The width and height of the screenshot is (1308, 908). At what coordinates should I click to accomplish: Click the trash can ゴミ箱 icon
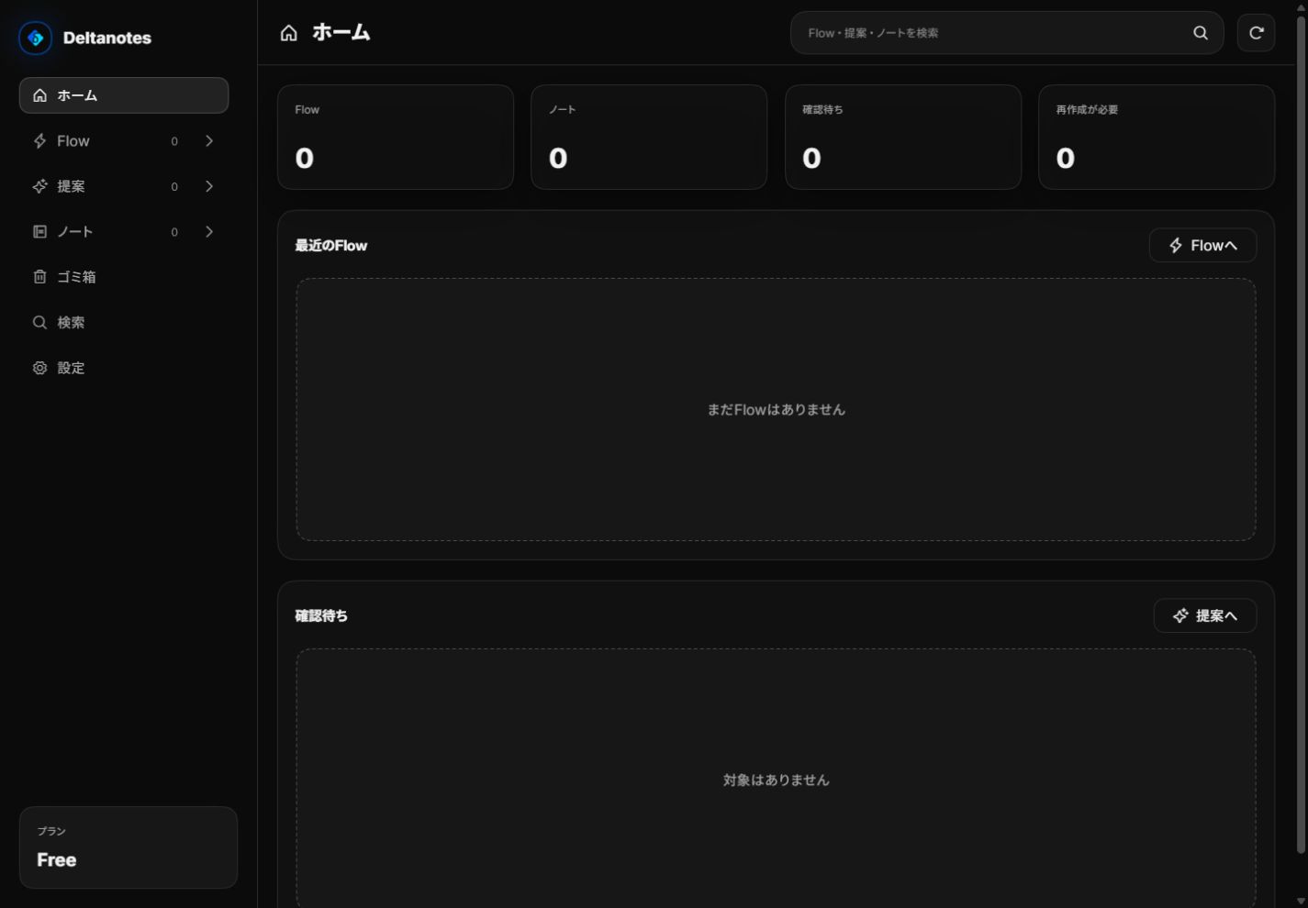point(39,277)
